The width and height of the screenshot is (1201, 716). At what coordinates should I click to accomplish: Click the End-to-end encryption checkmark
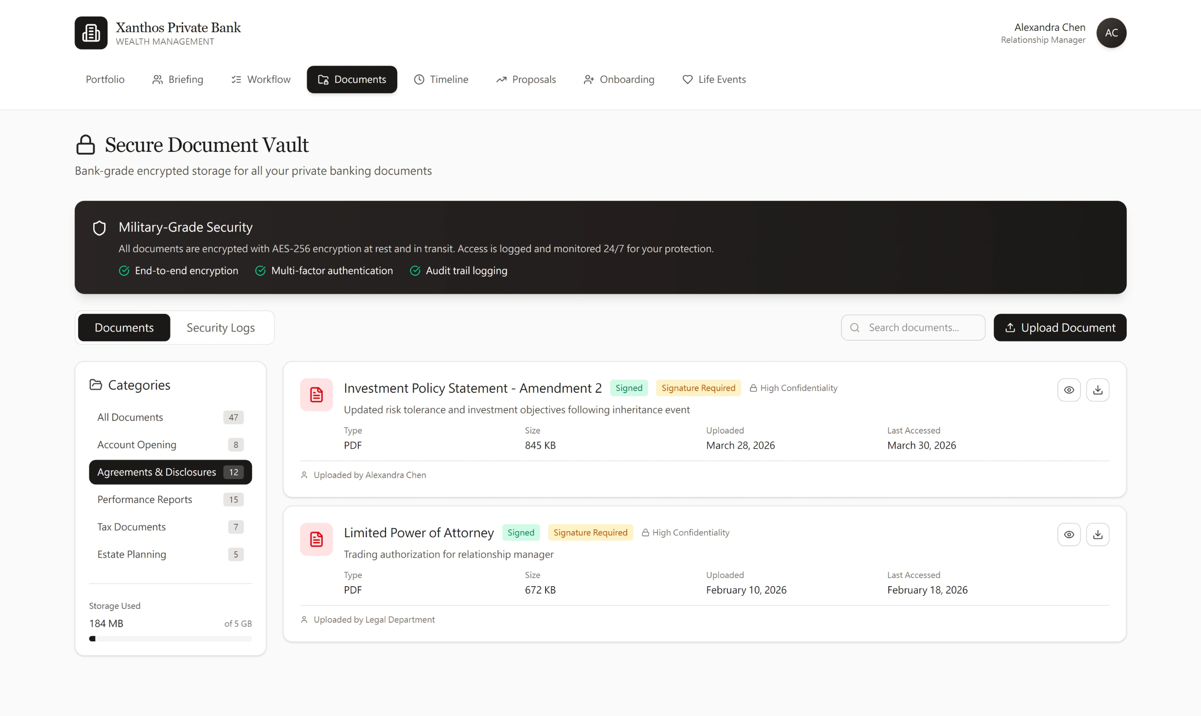point(124,271)
